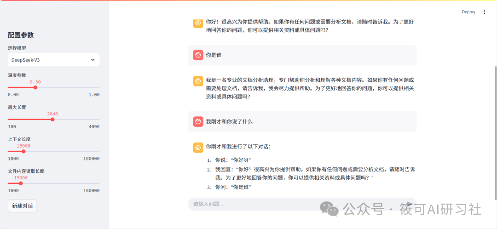497x229 pixels.
Task: Click the 文件内容读取长度 slider handle at 15000
Action: point(21,183)
